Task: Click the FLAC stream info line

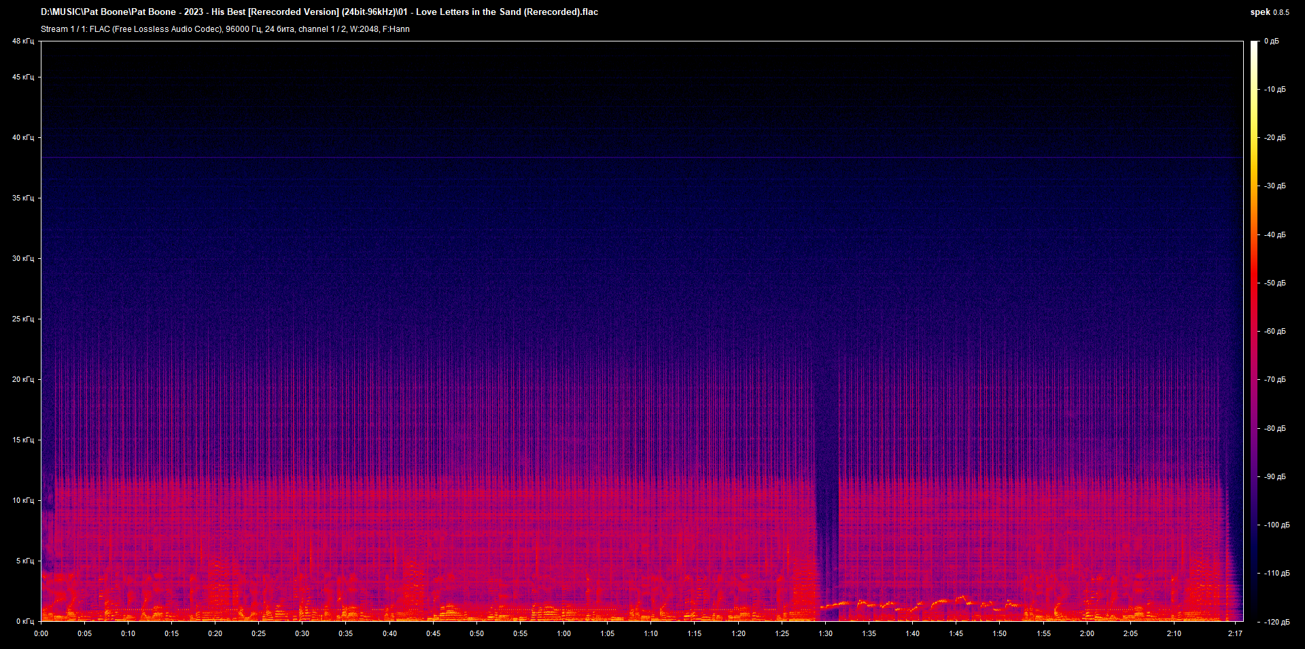Action: coord(225,29)
